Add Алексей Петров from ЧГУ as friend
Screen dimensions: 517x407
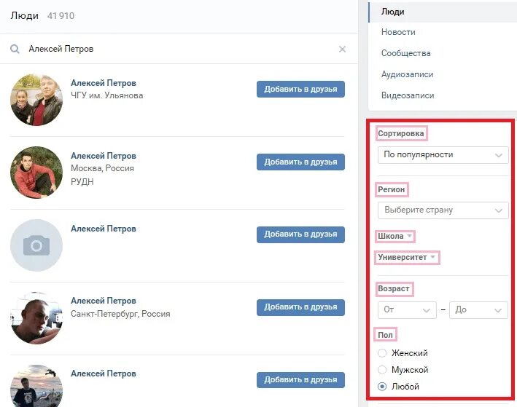[300, 90]
